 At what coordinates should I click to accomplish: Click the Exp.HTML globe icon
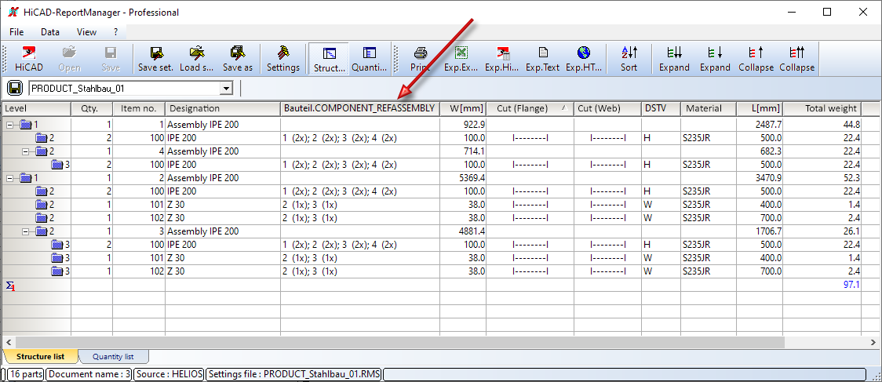583,59
